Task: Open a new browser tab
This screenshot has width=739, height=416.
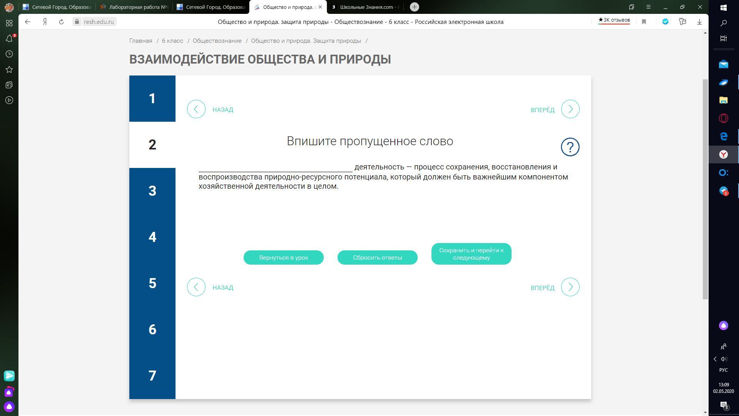Action: click(x=415, y=7)
